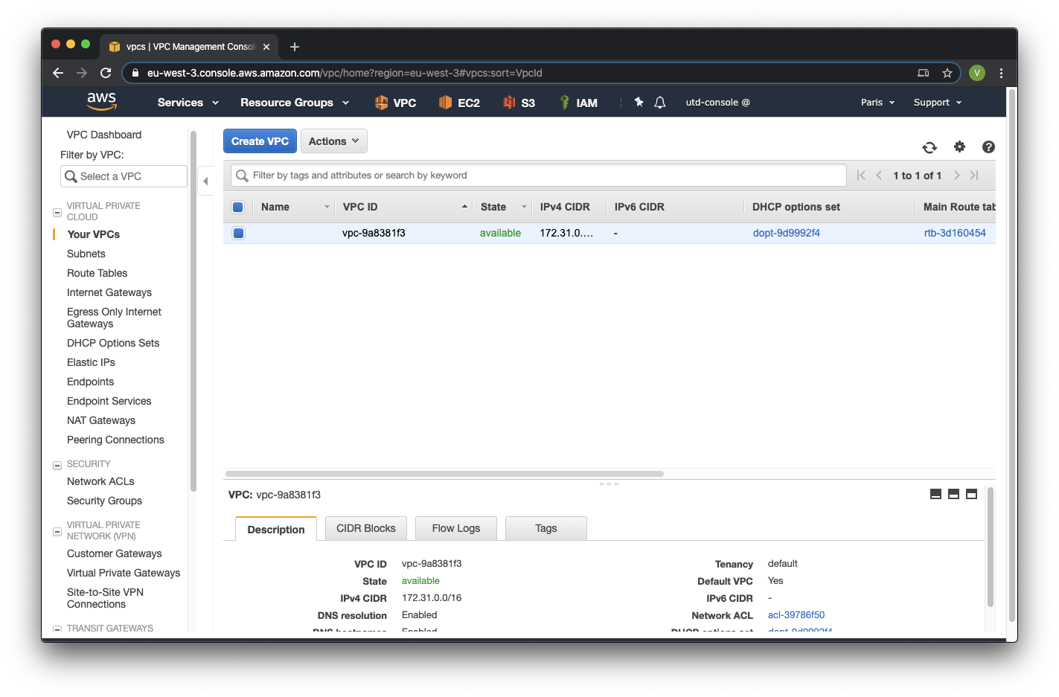Open the IAM shortcut in top nav
Viewport: 1059px width, 697px height.
click(578, 103)
